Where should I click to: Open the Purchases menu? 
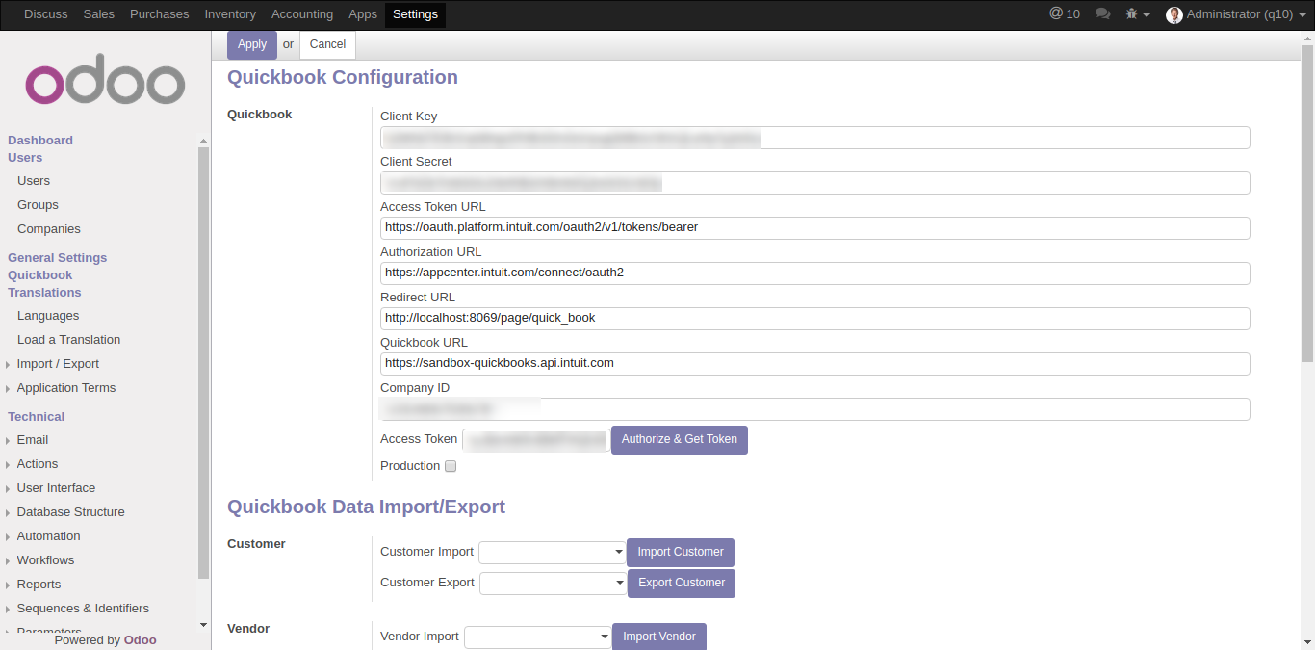pos(160,14)
